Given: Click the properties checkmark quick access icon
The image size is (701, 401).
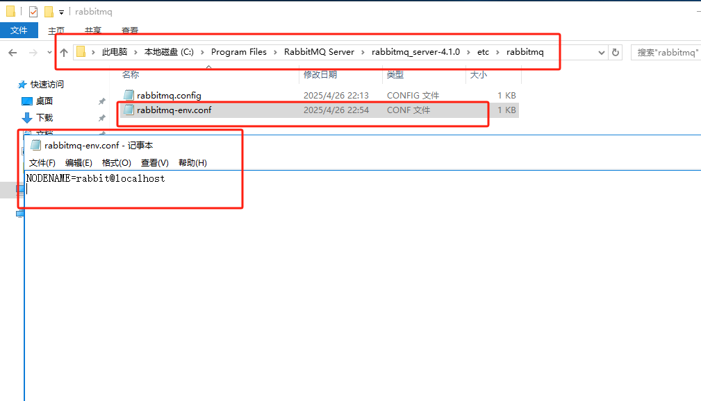Looking at the screenshot, I should tap(33, 12).
